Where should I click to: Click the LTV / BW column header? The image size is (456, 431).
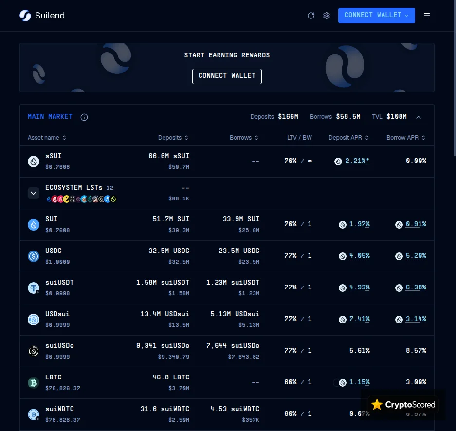(x=300, y=138)
